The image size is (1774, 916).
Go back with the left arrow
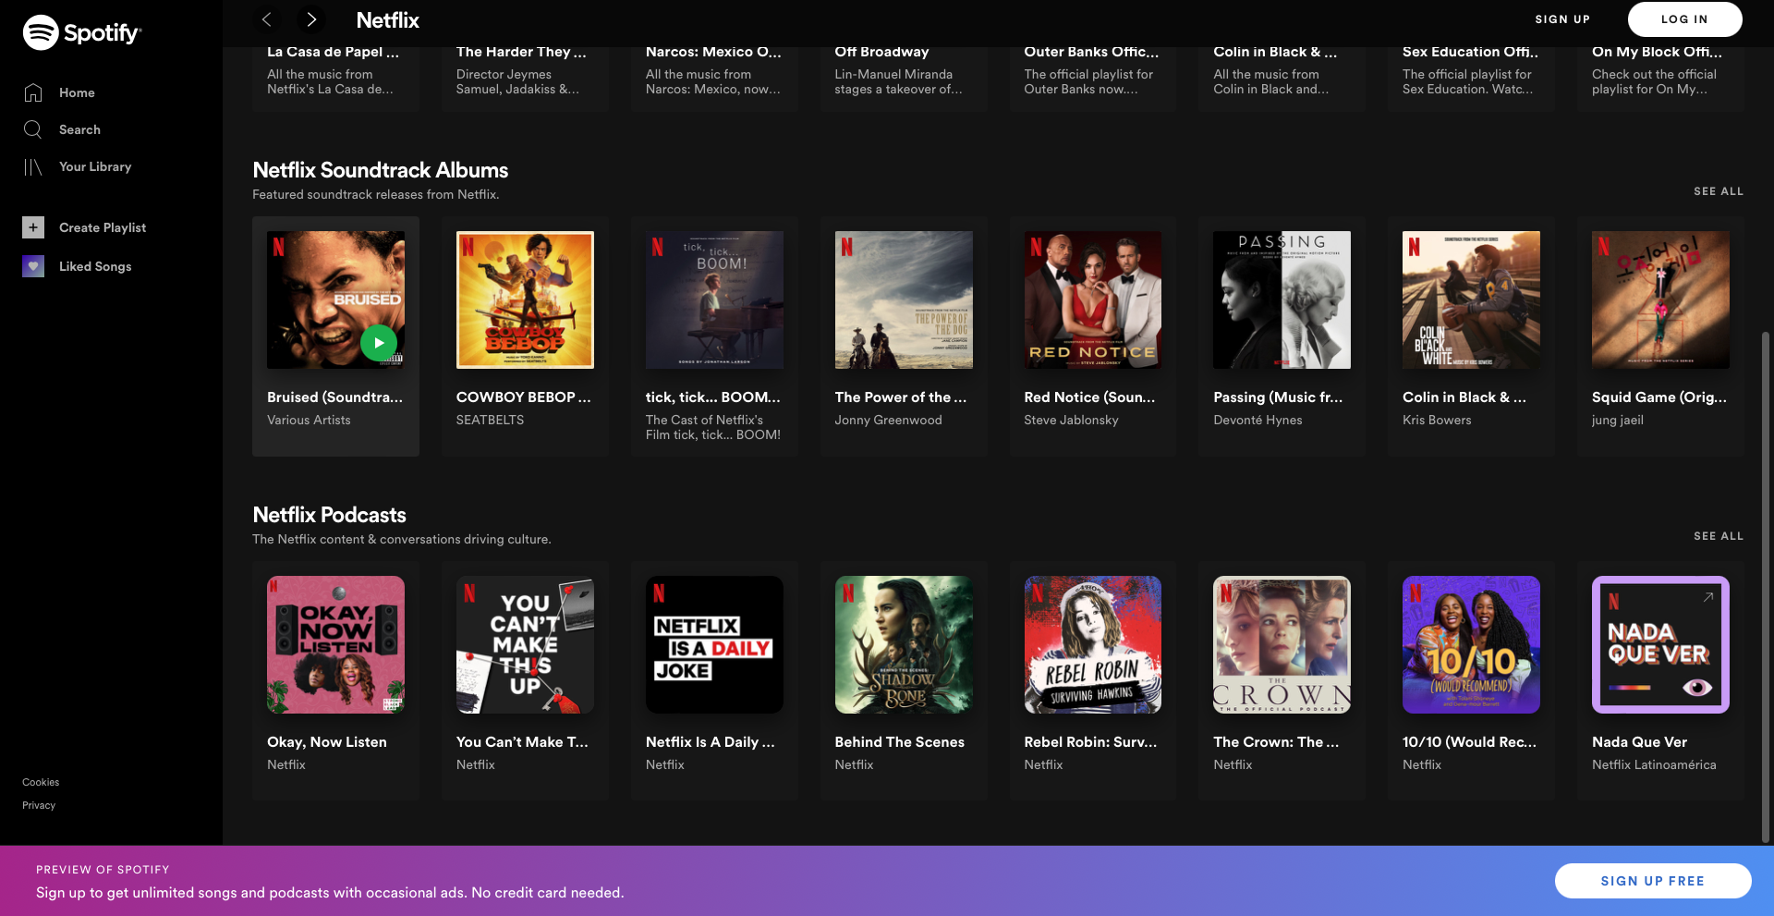[267, 19]
